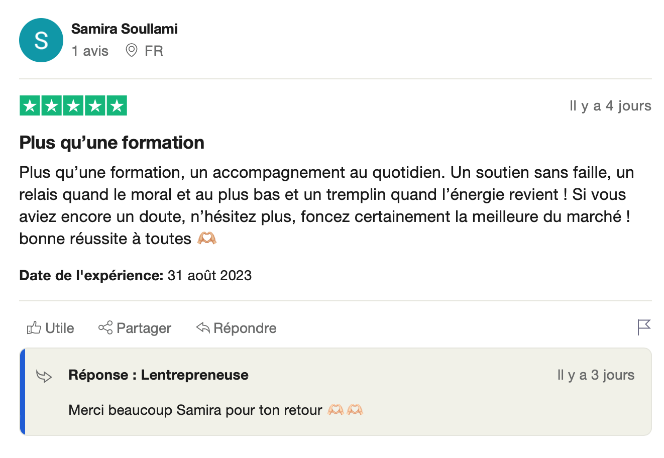Click the FR country label
The width and height of the screenshot is (664, 458).
(154, 51)
